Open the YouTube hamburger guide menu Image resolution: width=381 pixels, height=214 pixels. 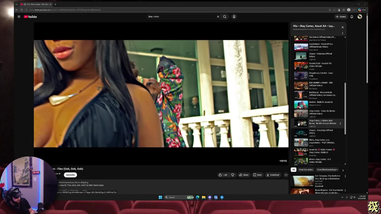click(x=19, y=17)
